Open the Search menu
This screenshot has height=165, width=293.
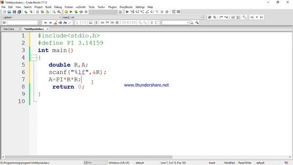(x=27, y=7)
